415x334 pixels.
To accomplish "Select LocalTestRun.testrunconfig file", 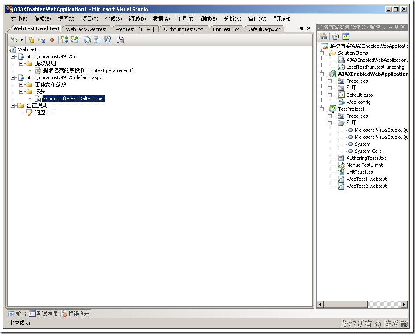I will (x=375, y=67).
